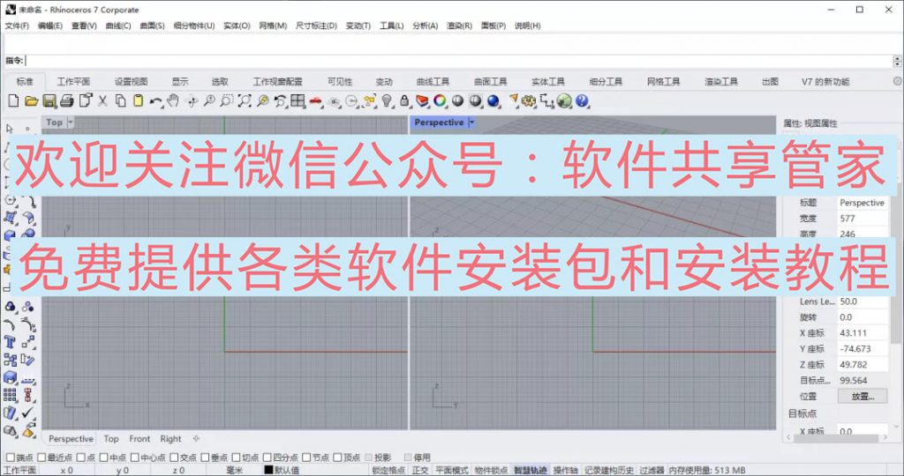
Task: Enable the 交点 osnap checkbox
Action: [x=174, y=457]
